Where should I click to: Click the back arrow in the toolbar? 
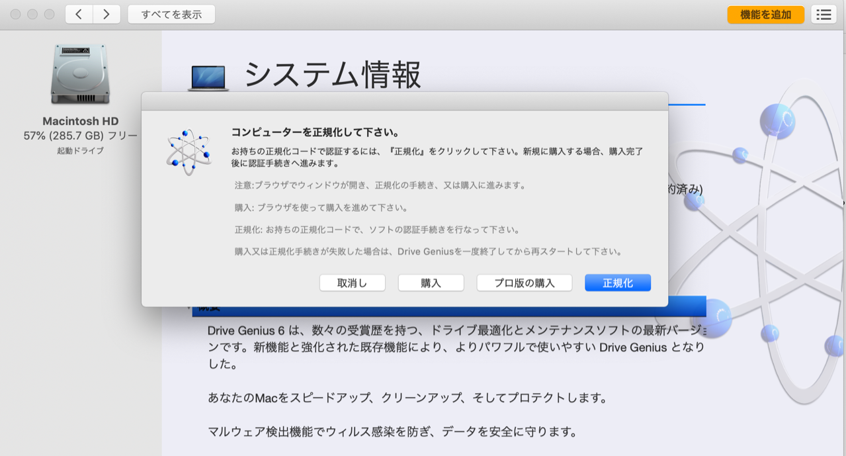point(79,15)
